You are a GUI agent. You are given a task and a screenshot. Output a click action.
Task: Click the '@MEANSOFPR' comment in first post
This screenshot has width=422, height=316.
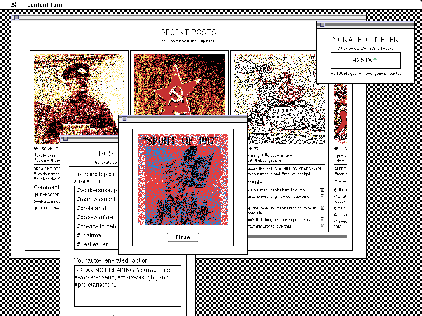point(47,195)
